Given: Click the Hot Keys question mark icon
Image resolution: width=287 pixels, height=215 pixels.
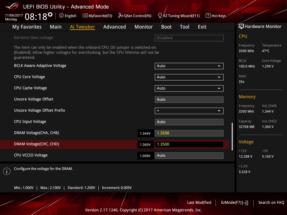Looking at the screenshot, I should [208, 16].
